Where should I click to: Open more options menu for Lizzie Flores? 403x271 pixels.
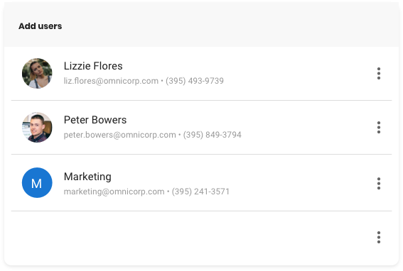coord(379,73)
